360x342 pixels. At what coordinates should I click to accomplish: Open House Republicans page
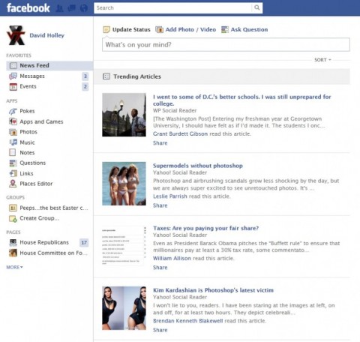[44, 242]
